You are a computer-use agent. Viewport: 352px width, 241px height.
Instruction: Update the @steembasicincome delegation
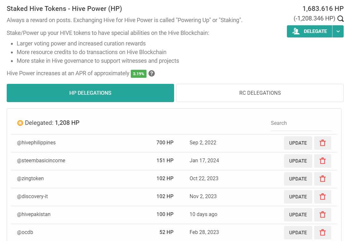(298, 161)
